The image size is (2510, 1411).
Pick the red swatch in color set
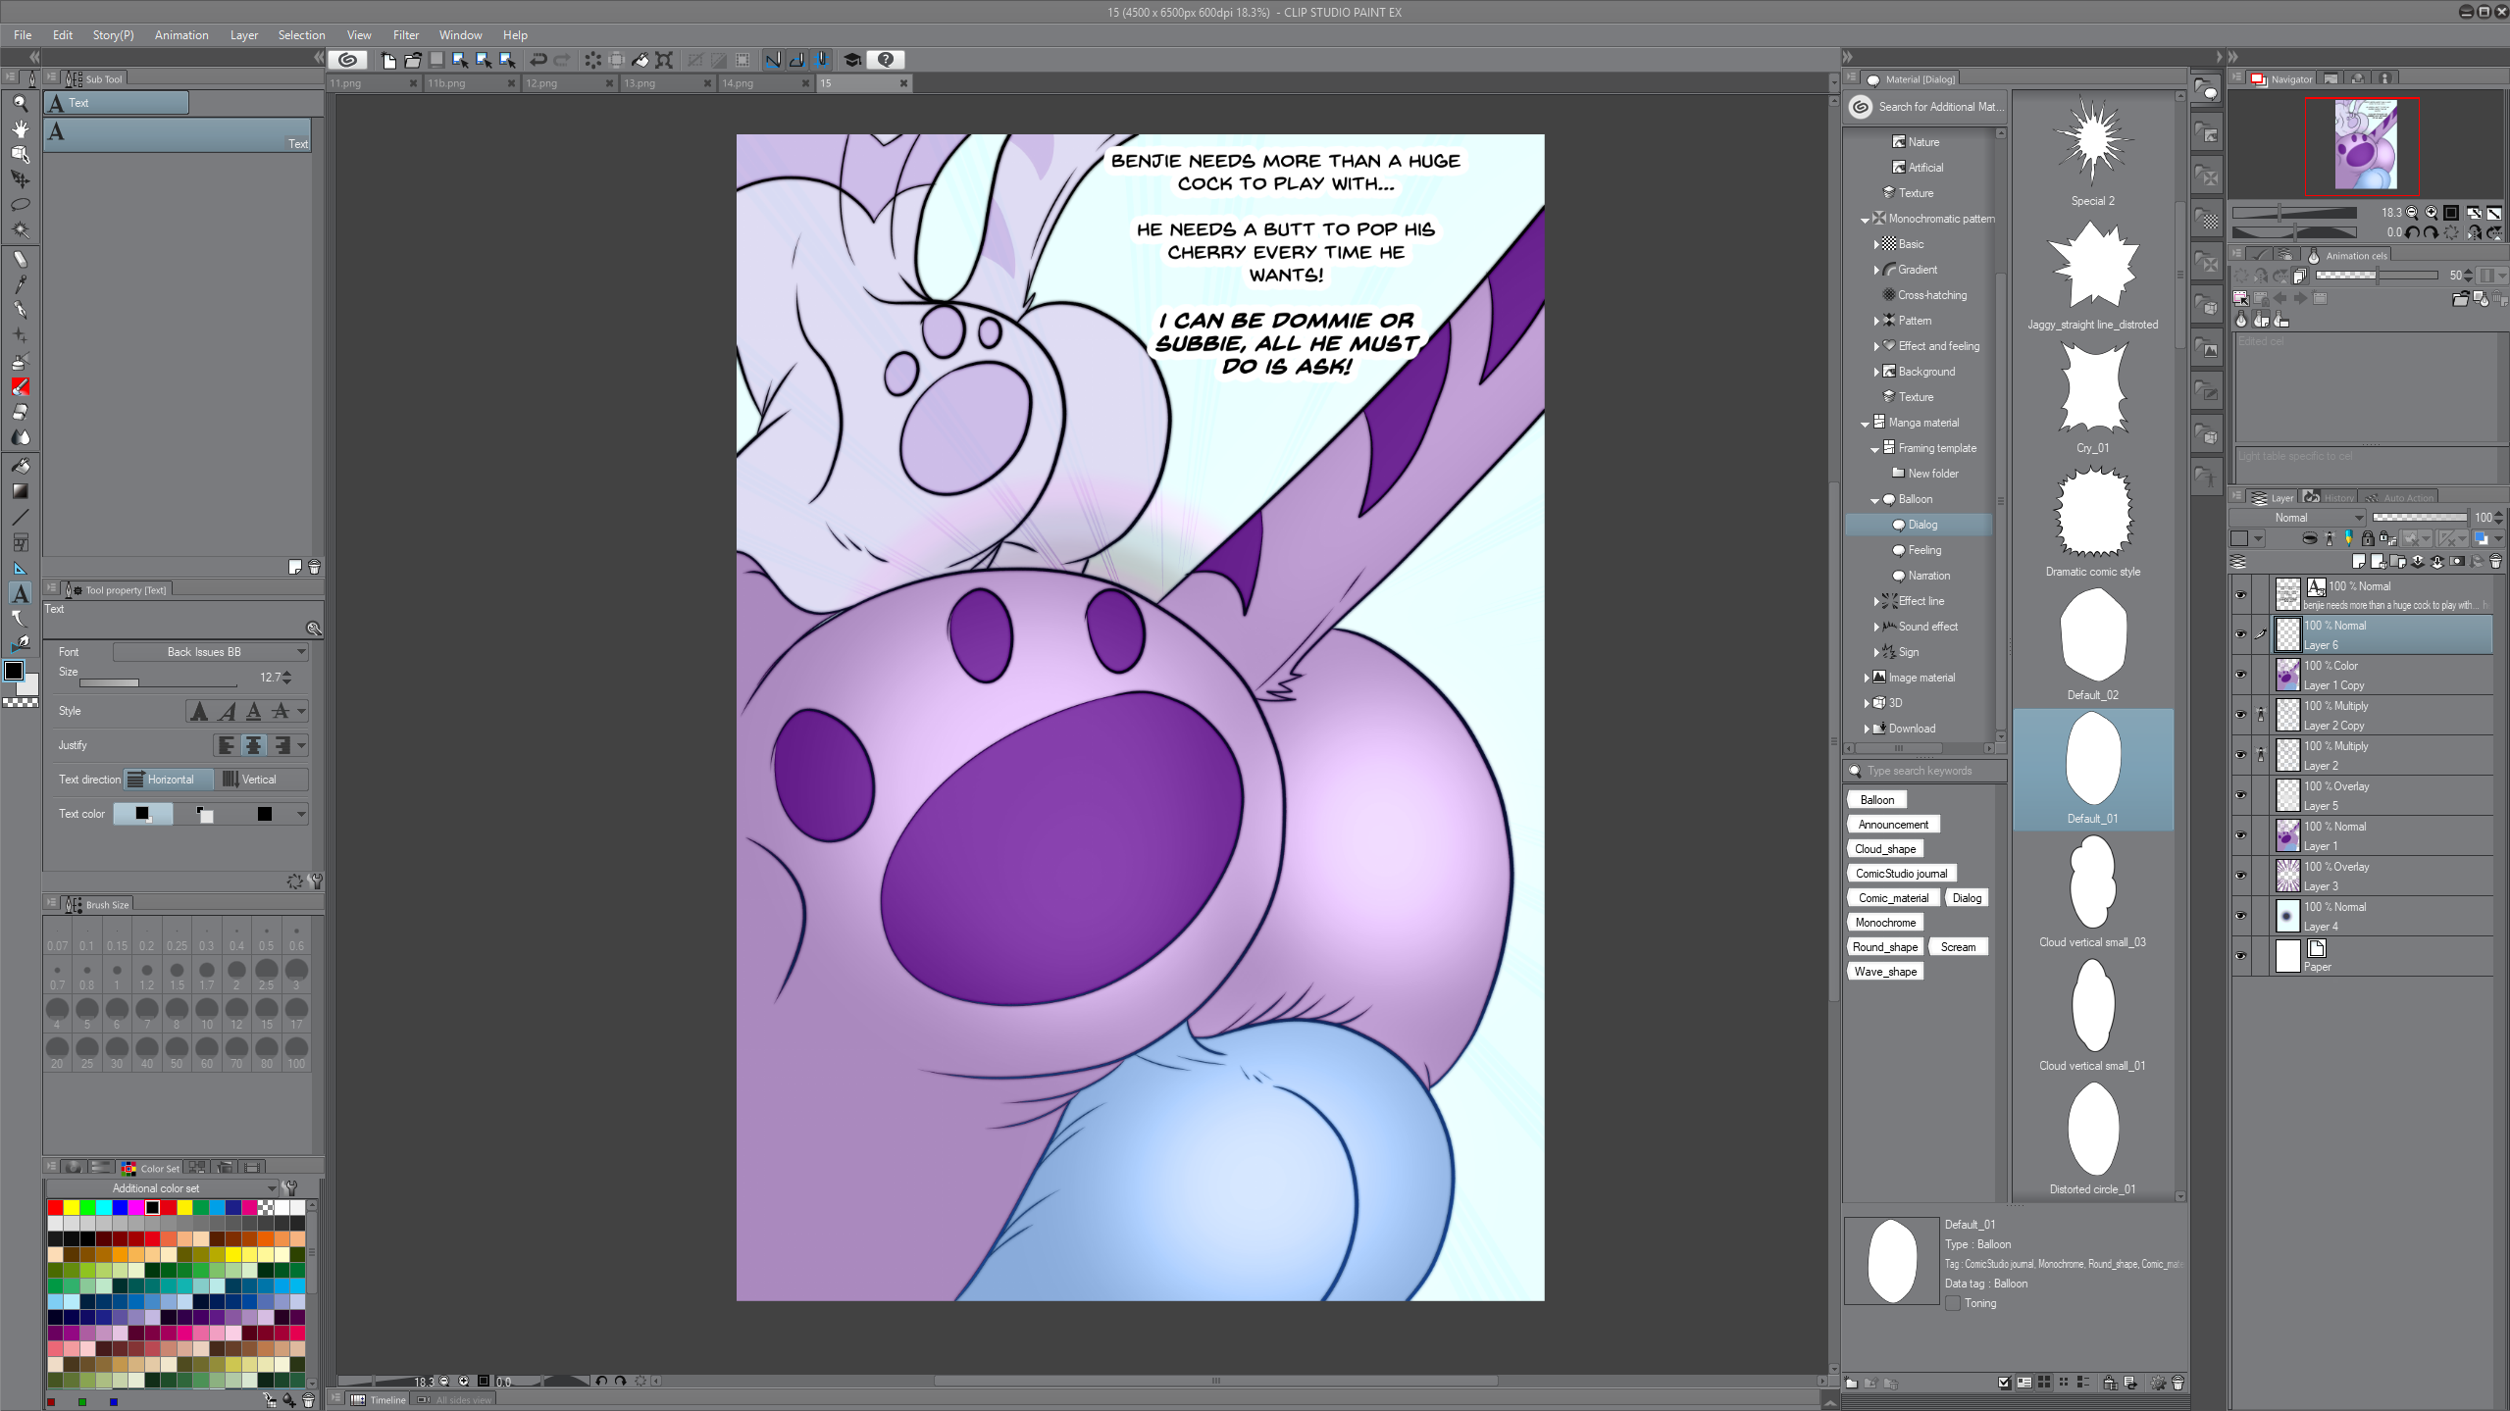click(56, 1207)
